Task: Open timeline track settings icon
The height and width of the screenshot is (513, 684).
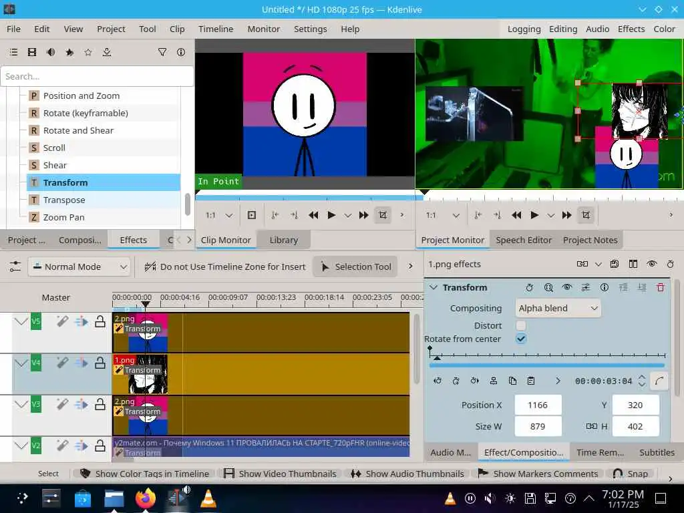Action: tap(15, 267)
